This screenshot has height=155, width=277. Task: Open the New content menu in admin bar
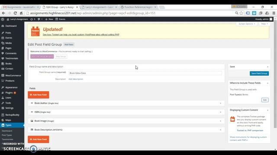(x=49, y=19)
